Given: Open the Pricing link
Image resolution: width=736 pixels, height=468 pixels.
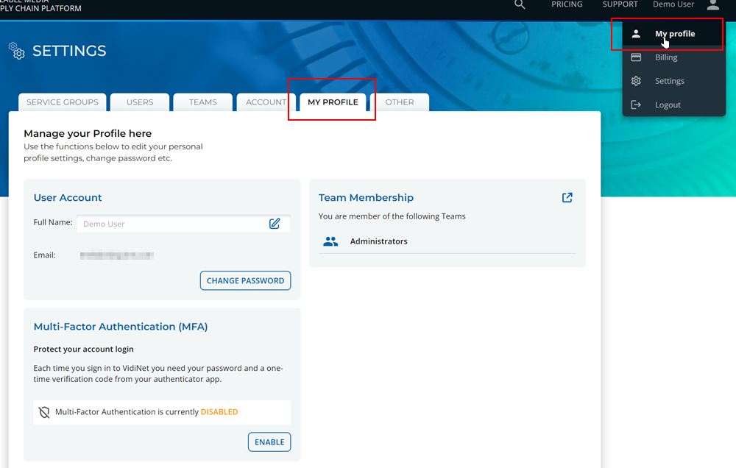Looking at the screenshot, I should (x=567, y=4).
